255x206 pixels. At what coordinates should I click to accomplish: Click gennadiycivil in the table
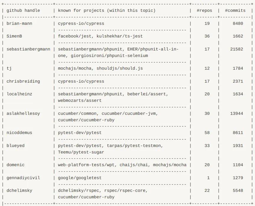pos(23,178)
